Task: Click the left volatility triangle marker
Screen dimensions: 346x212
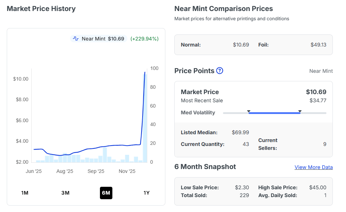Action: [249, 112]
